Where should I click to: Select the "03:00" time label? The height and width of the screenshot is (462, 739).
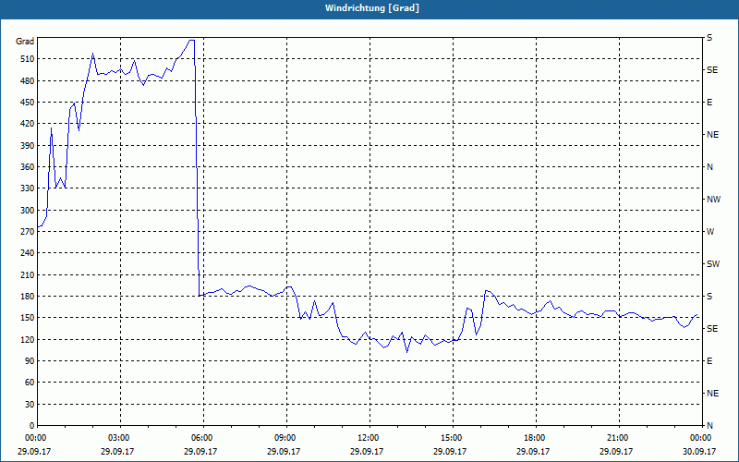117,438
